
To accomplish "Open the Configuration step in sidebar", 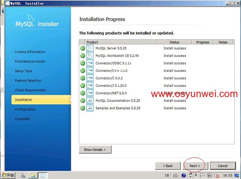I will click(25, 109).
